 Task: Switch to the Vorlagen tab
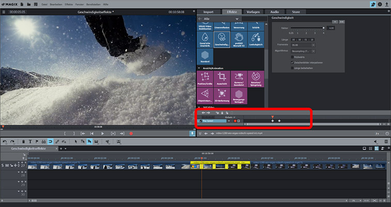point(253,12)
